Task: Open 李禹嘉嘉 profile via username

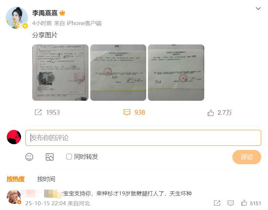Action: (x=45, y=13)
